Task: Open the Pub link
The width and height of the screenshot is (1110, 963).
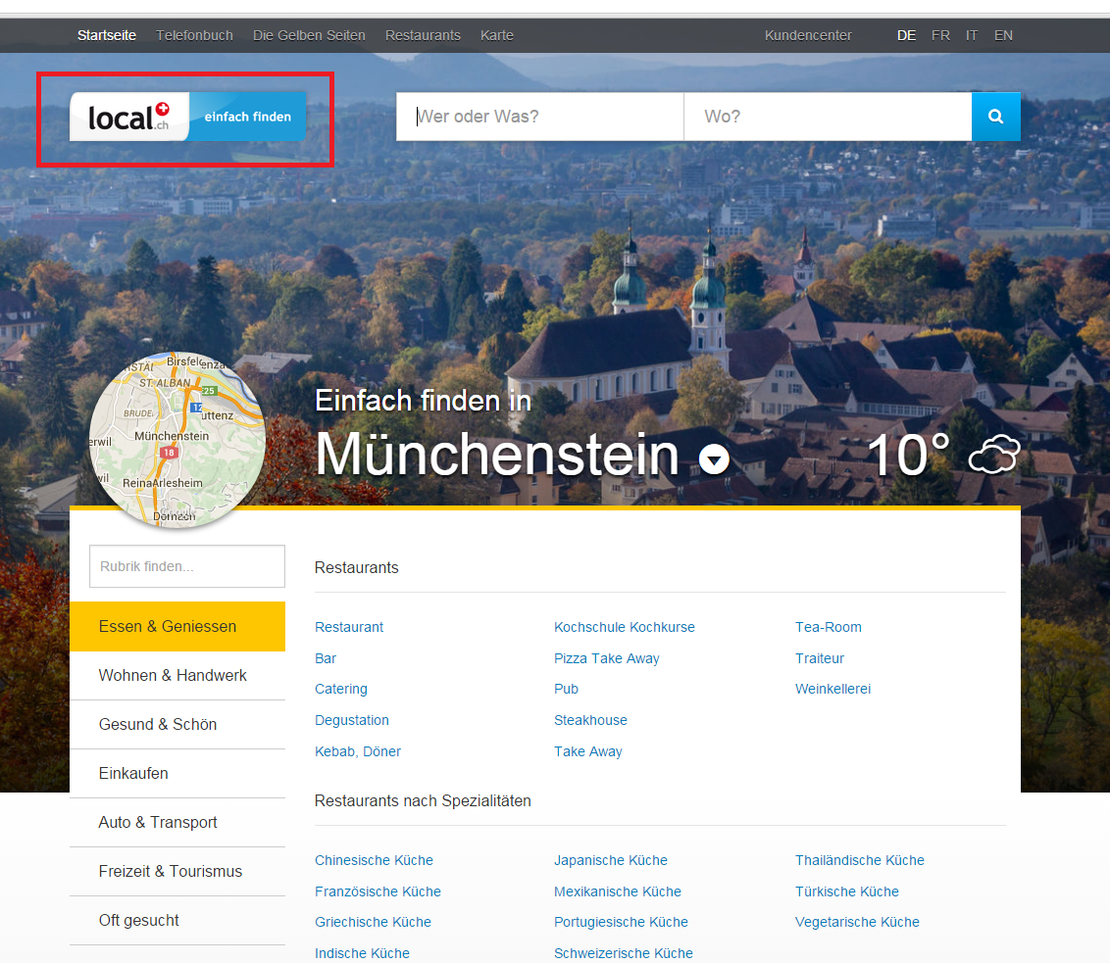Action: click(567, 689)
